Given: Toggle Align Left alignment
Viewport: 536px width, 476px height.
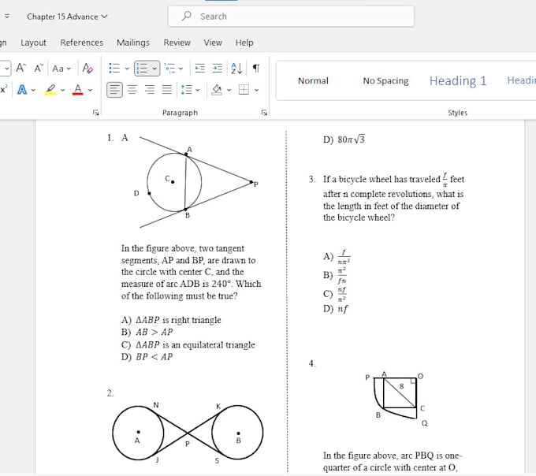Looking at the screenshot, I should [114, 90].
